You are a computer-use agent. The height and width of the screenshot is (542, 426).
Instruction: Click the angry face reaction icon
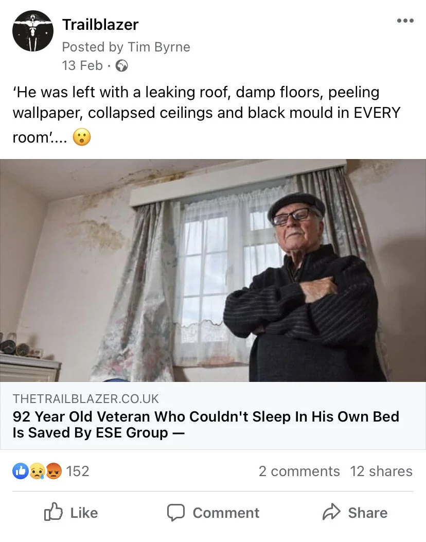coord(54,471)
